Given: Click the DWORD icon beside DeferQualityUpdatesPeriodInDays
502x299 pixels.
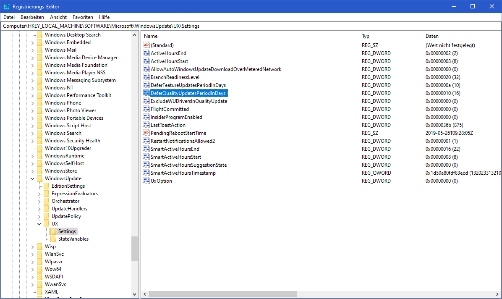Looking at the screenshot, I should coord(146,93).
